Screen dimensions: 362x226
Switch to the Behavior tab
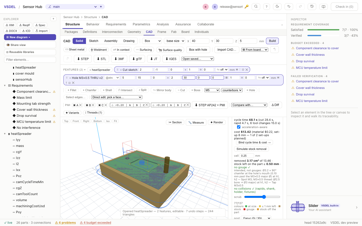(93, 24)
